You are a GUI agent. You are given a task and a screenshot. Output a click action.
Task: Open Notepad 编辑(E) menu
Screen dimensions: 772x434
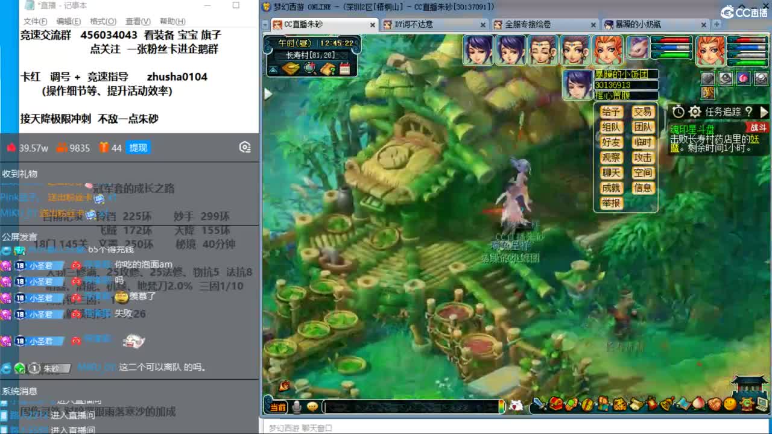click(x=68, y=21)
